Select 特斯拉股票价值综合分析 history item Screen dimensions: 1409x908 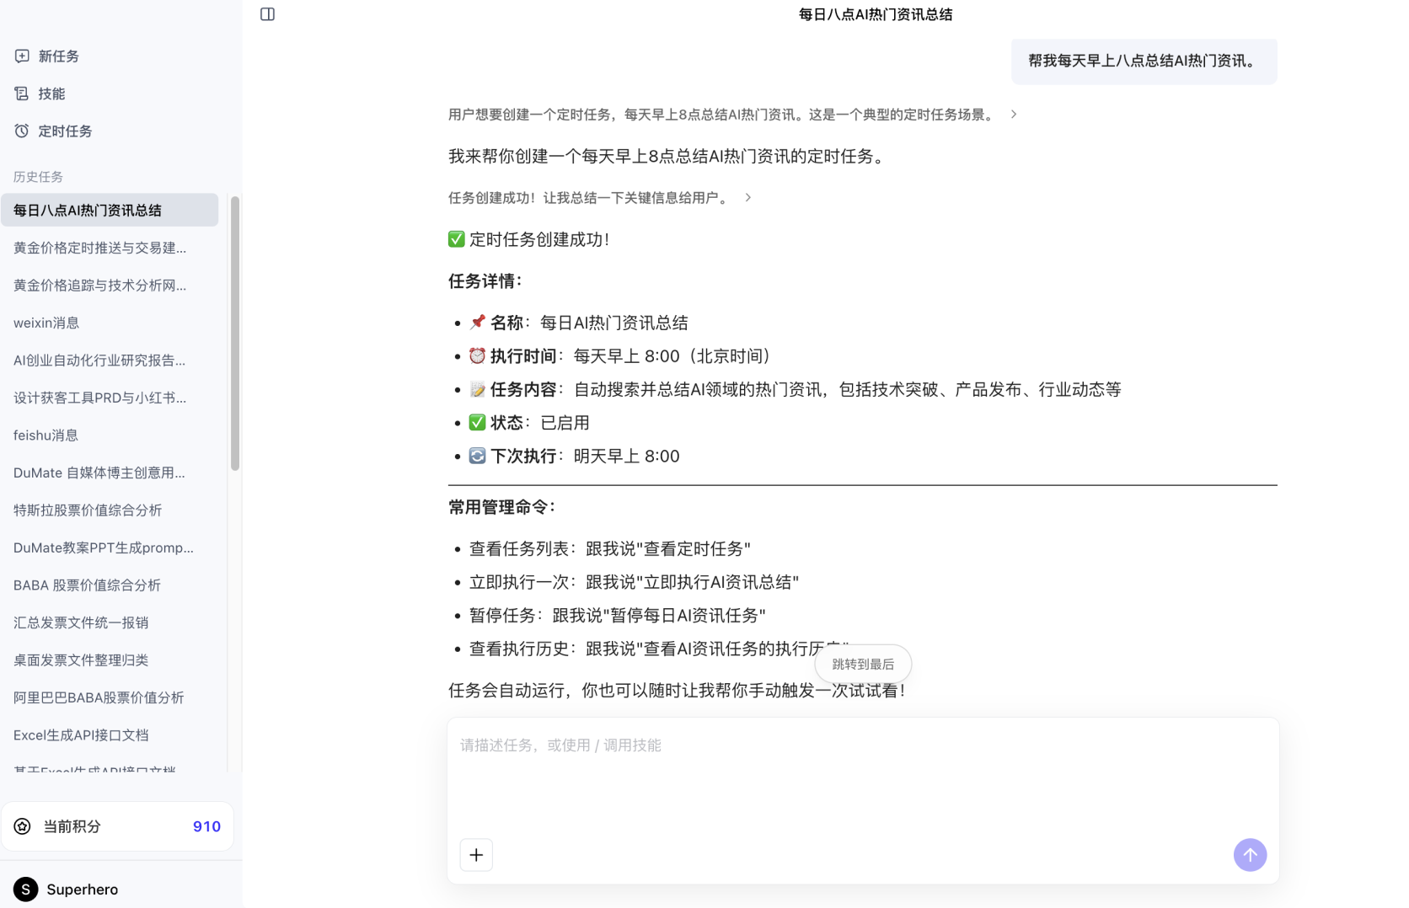[x=88, y=510]
